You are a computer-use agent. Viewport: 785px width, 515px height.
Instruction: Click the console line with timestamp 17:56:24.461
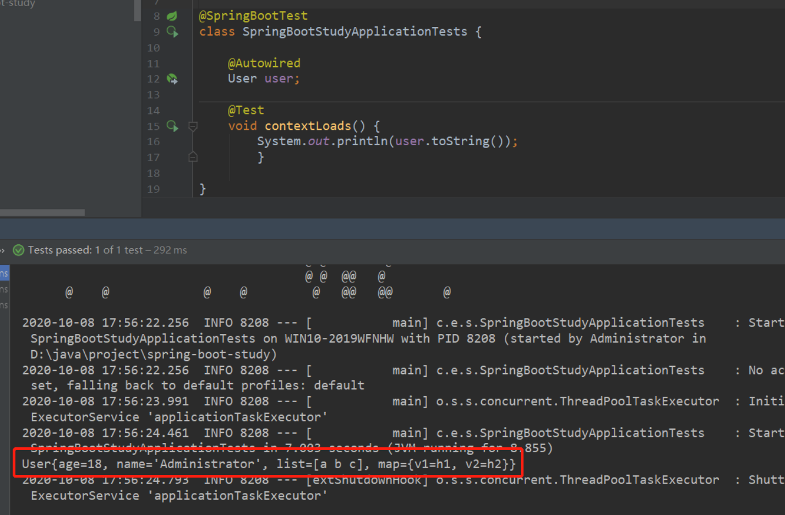coord(403,433)
